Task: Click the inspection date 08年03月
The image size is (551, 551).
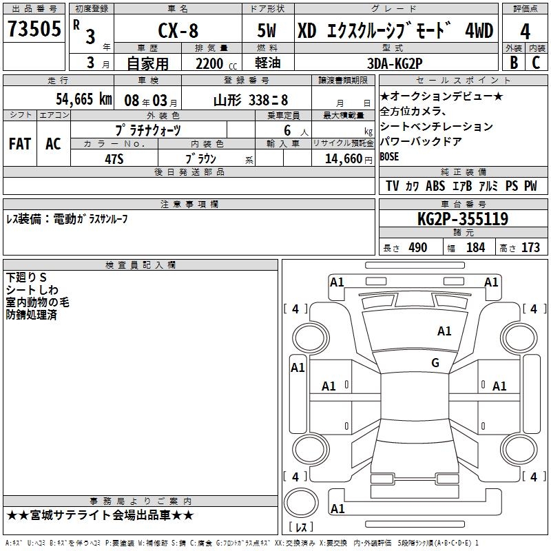Action: click(x=151, y=101)
